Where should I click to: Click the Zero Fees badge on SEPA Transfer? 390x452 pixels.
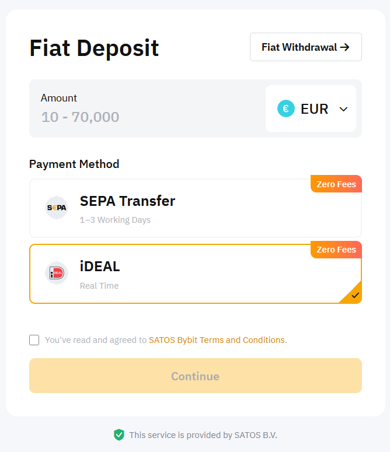coord(336,184)
